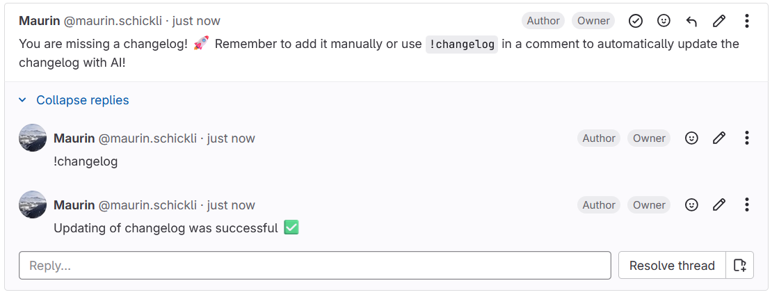
Task: Resolve thread in new issue icon button
Action: click(x=740, y=266)
